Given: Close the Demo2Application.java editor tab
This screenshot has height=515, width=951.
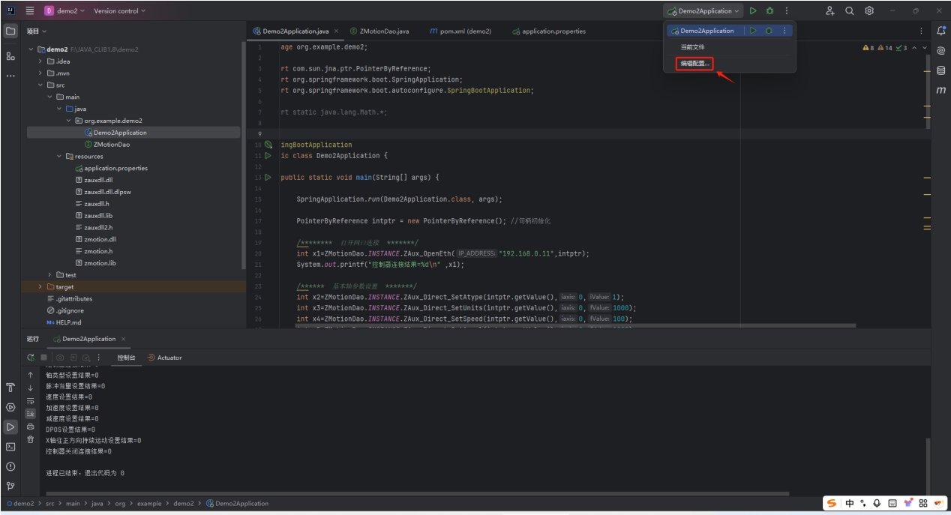Looking at the screenshot, I should click(336, 31).
